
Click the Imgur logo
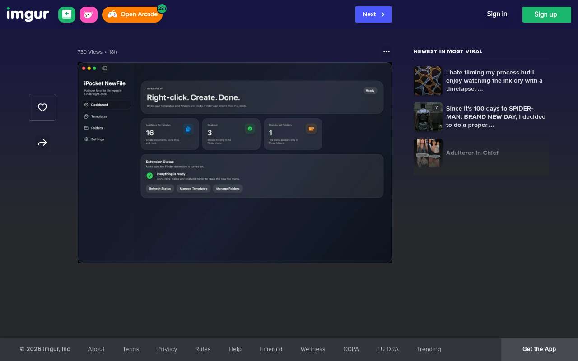pos(28,14)
